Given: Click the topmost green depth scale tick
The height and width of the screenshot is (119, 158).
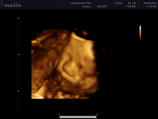Looking at the screenshot, I should click(19, 18).
